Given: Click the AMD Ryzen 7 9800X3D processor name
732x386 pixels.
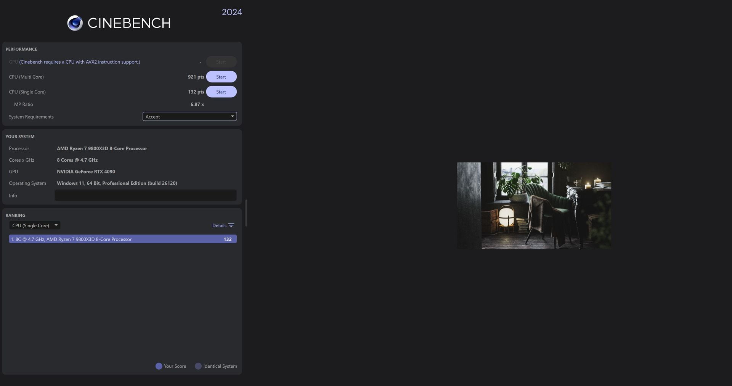Looking at the screenshot, I should (x=102, y=148).
